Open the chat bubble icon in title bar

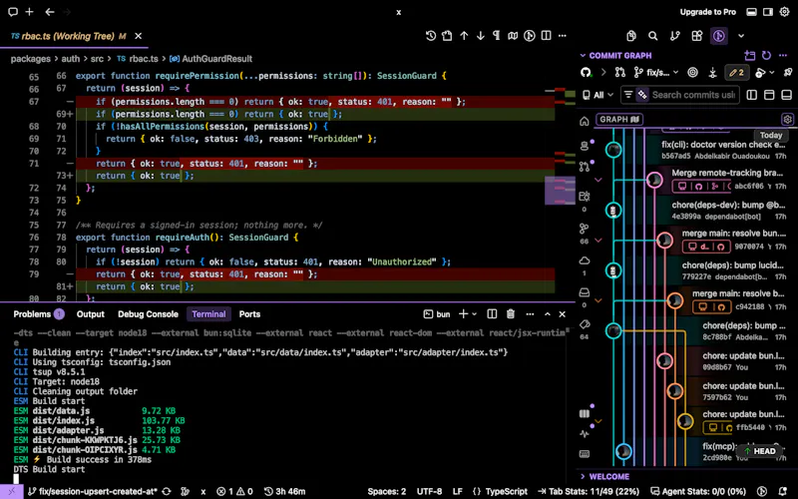coord(13,12)
